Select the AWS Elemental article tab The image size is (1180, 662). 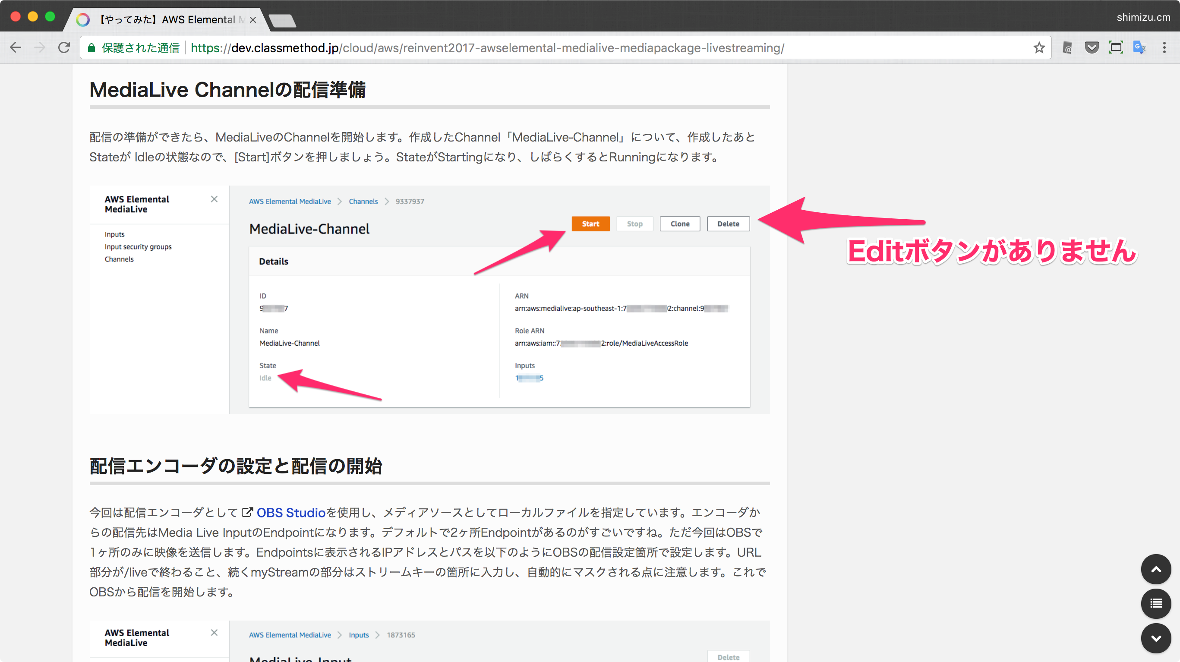(x=166, y=20)
